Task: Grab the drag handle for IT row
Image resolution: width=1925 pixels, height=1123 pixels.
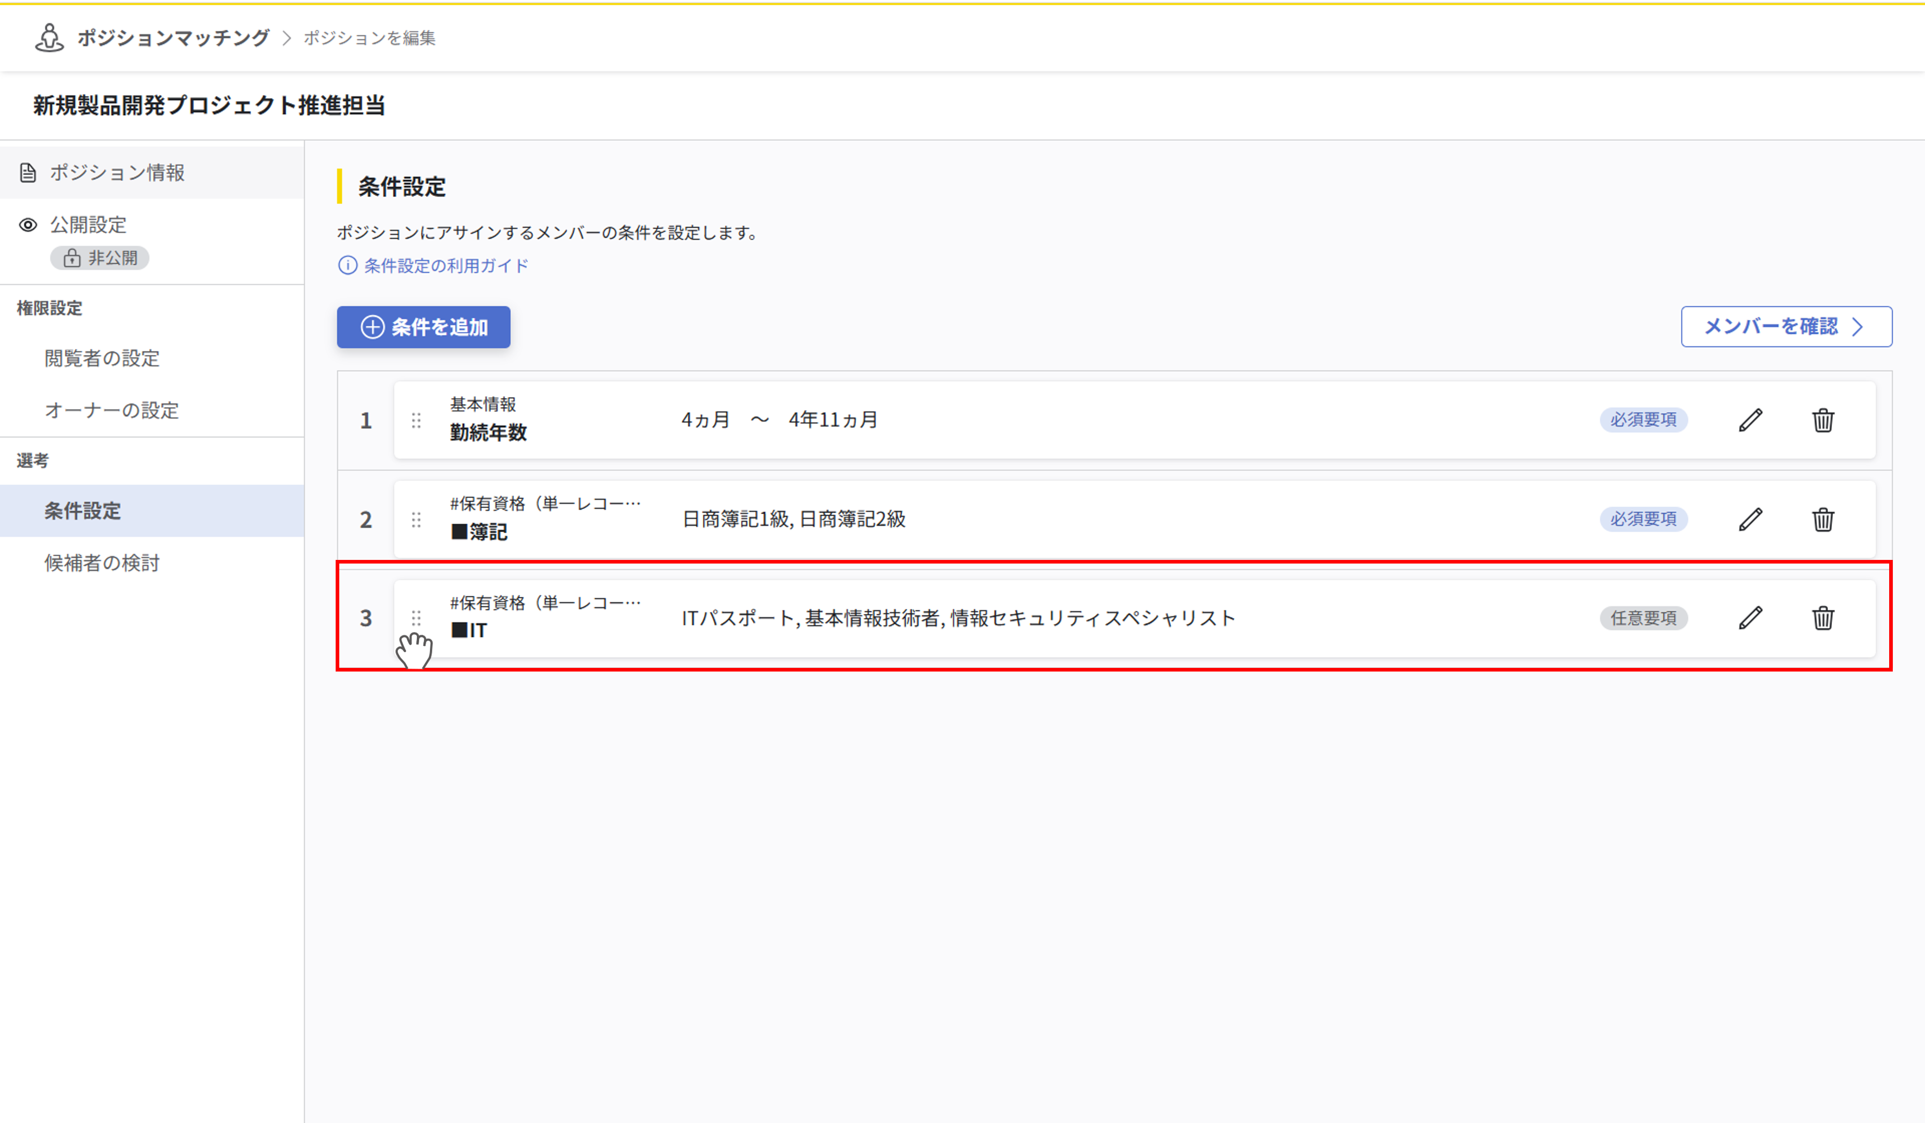Action: [x=416, y=618]
